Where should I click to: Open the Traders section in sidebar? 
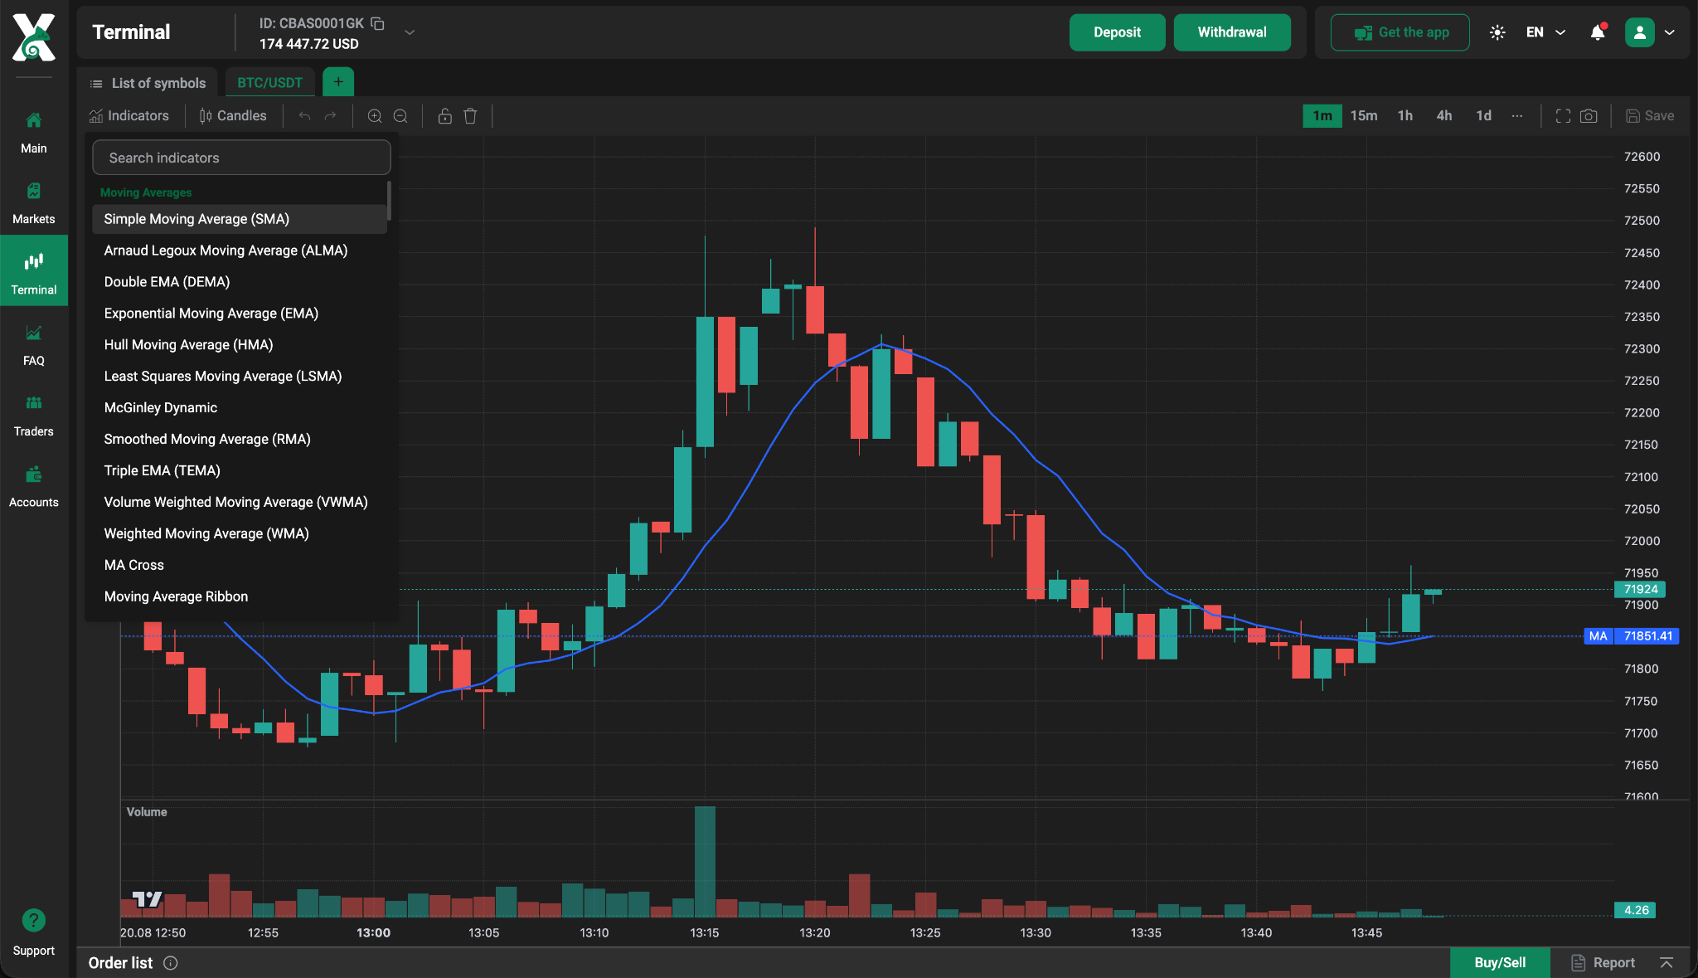click(x=33, y=416)
